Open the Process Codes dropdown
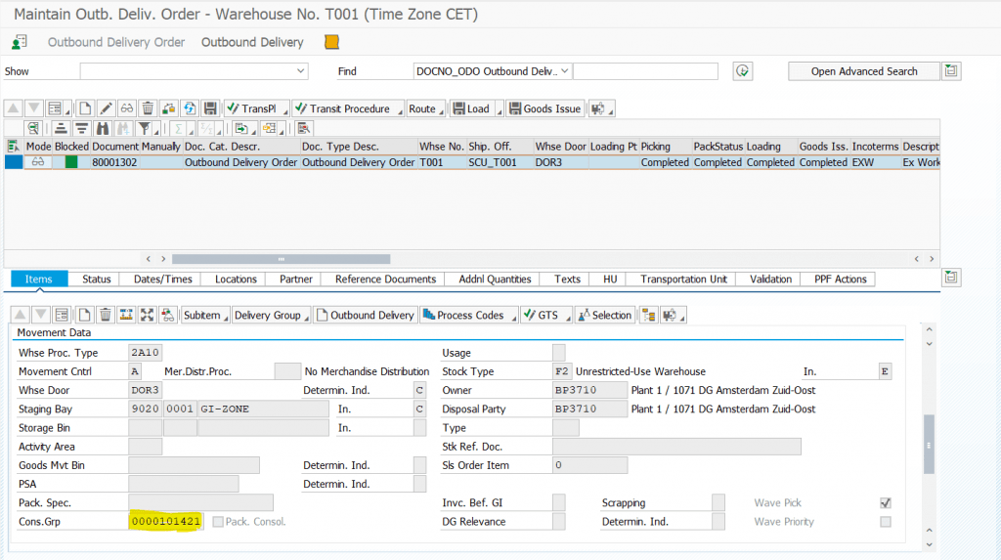This screenshot has height=560, width=1001. 469,315
